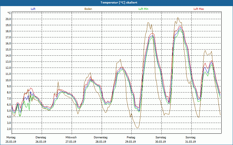Viewport: 233px width, 145px height.
Task: Click the '16,0' y-axis value
Action: [x=8, y=43]
